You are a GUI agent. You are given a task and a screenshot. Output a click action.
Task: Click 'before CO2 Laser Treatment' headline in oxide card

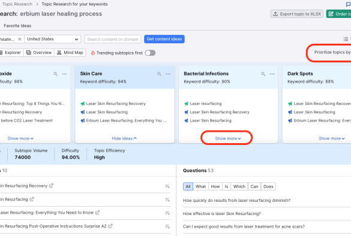click(26, 120)
